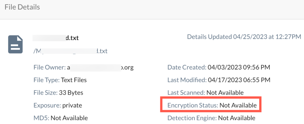Select the Text Files value
Image resolution: width=304 pixels, height=124 pixels.
74,80
